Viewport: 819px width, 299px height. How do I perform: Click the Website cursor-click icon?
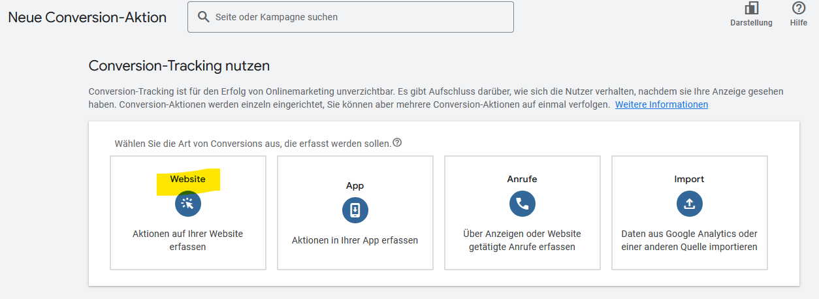coord(188,204)
